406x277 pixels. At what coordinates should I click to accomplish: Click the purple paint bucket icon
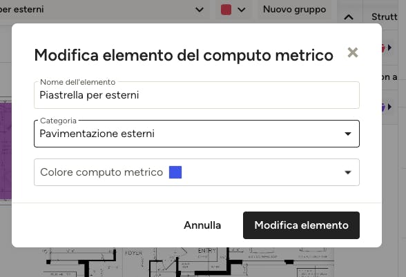[383, 107]
